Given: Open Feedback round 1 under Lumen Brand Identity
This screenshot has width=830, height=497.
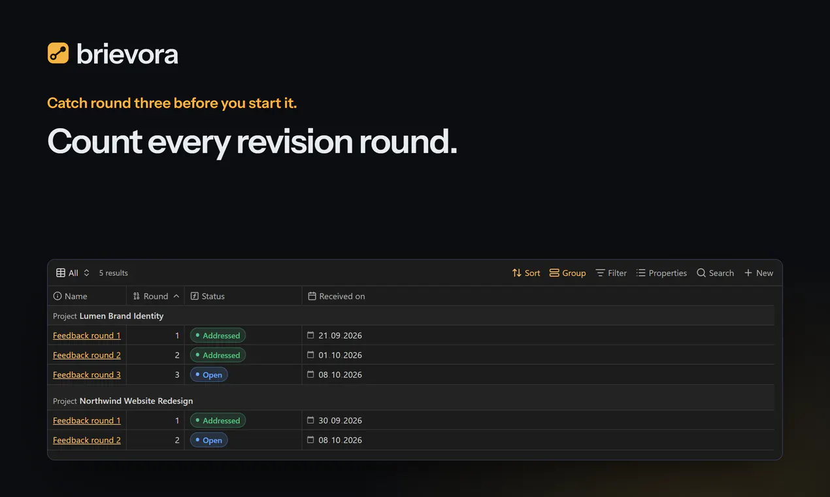Looking at the screenshot, I should pos(87,335).
